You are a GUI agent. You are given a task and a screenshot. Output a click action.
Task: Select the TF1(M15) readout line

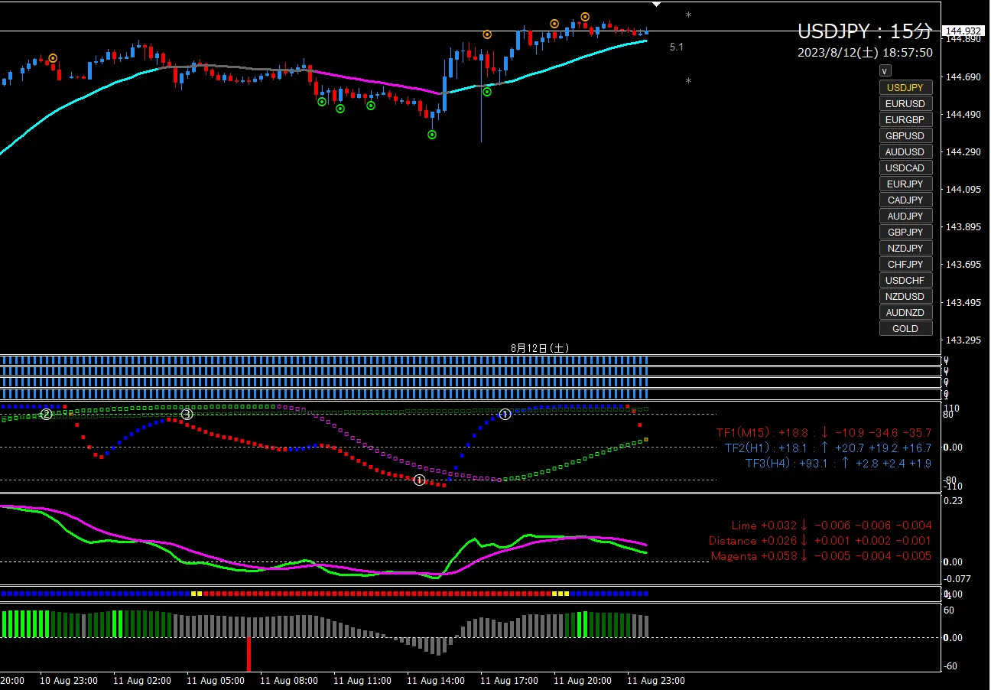[x=824, y=434]
